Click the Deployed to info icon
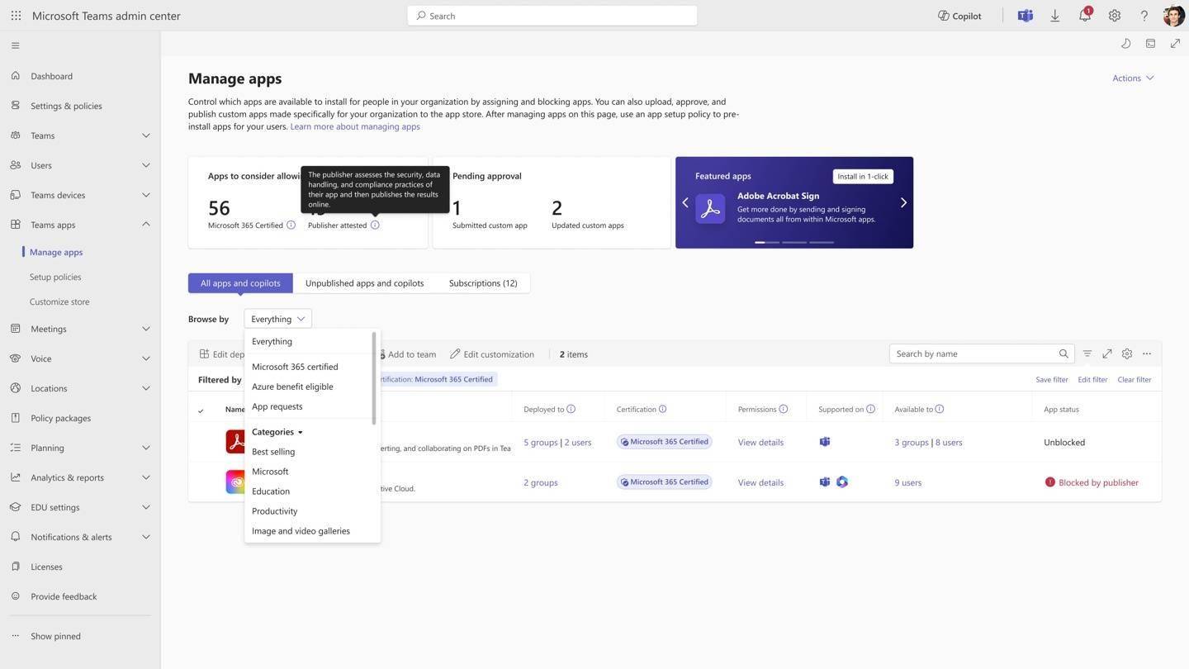This screenshot has width=1189, height=669. coord(571,409)
